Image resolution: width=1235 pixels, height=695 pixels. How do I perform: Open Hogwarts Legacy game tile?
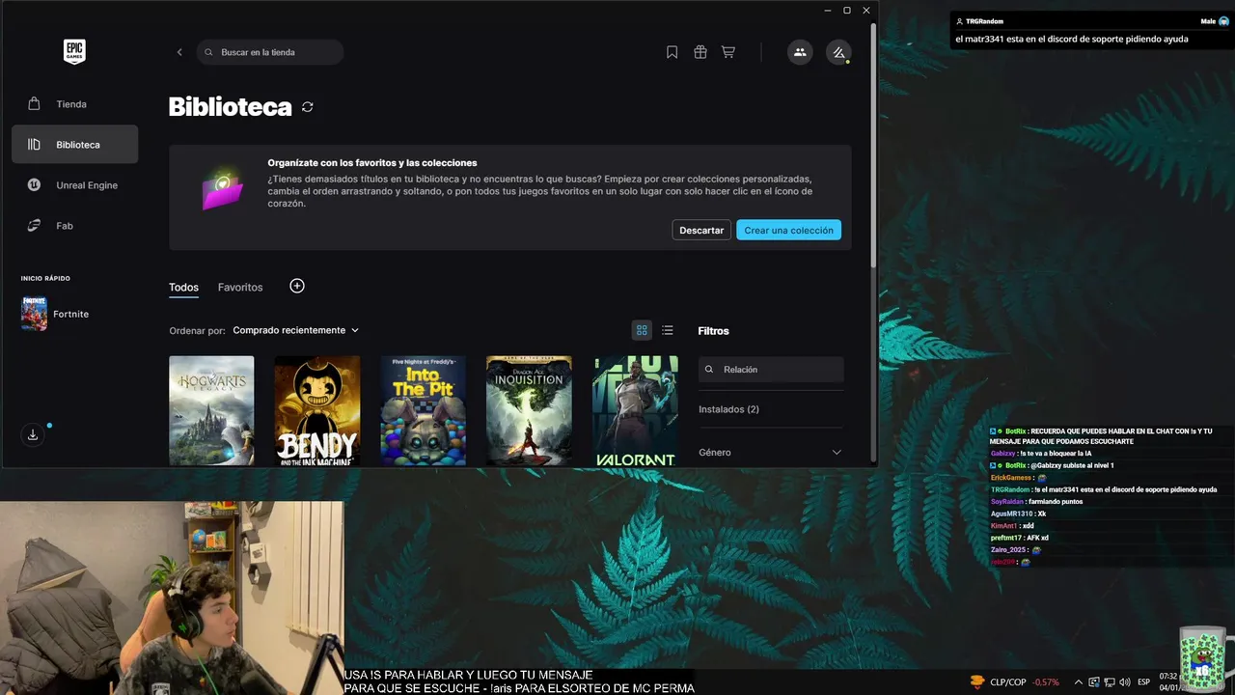211,411
